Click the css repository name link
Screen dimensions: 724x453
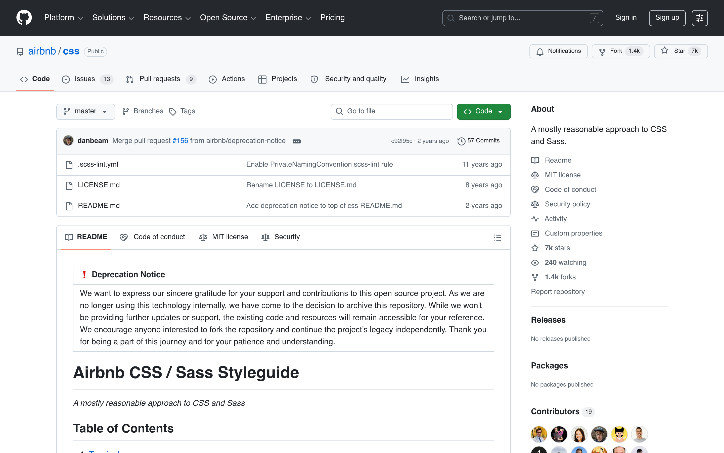pyautogui.click(x=71, y=51)
